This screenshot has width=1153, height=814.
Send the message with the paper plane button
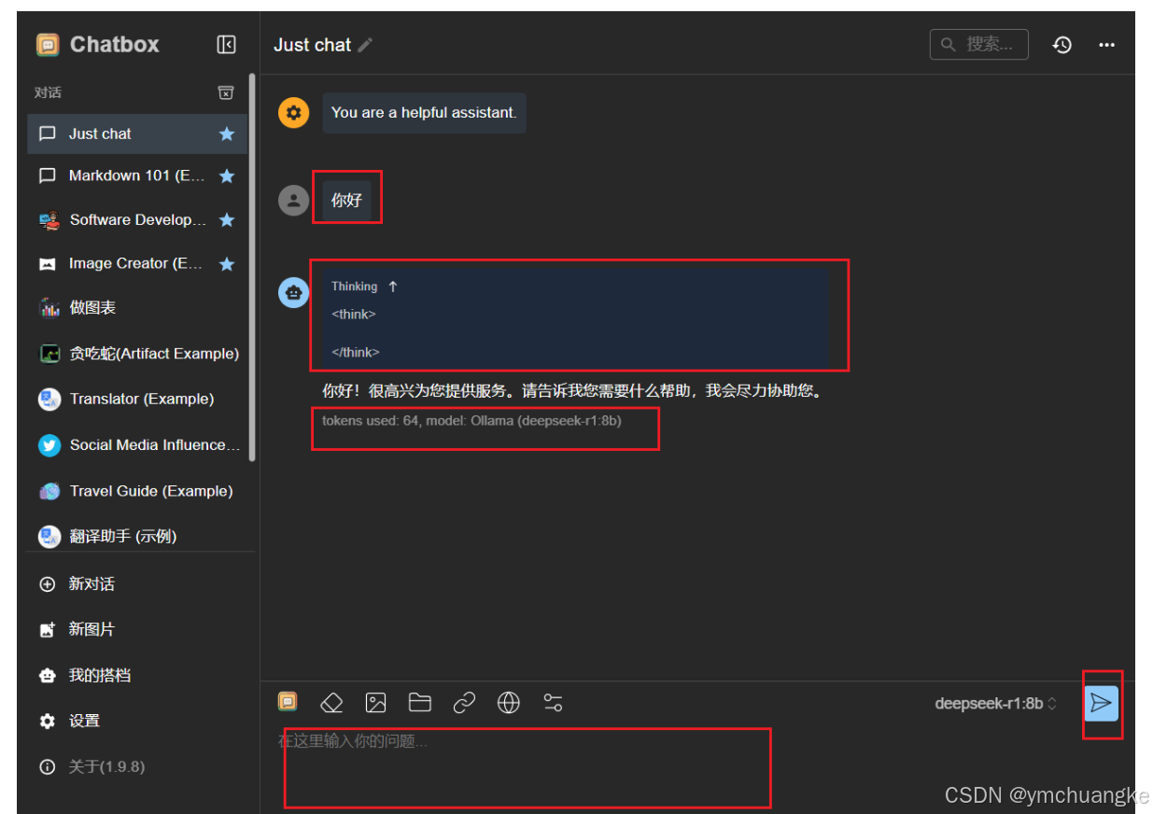(1103, 705)
